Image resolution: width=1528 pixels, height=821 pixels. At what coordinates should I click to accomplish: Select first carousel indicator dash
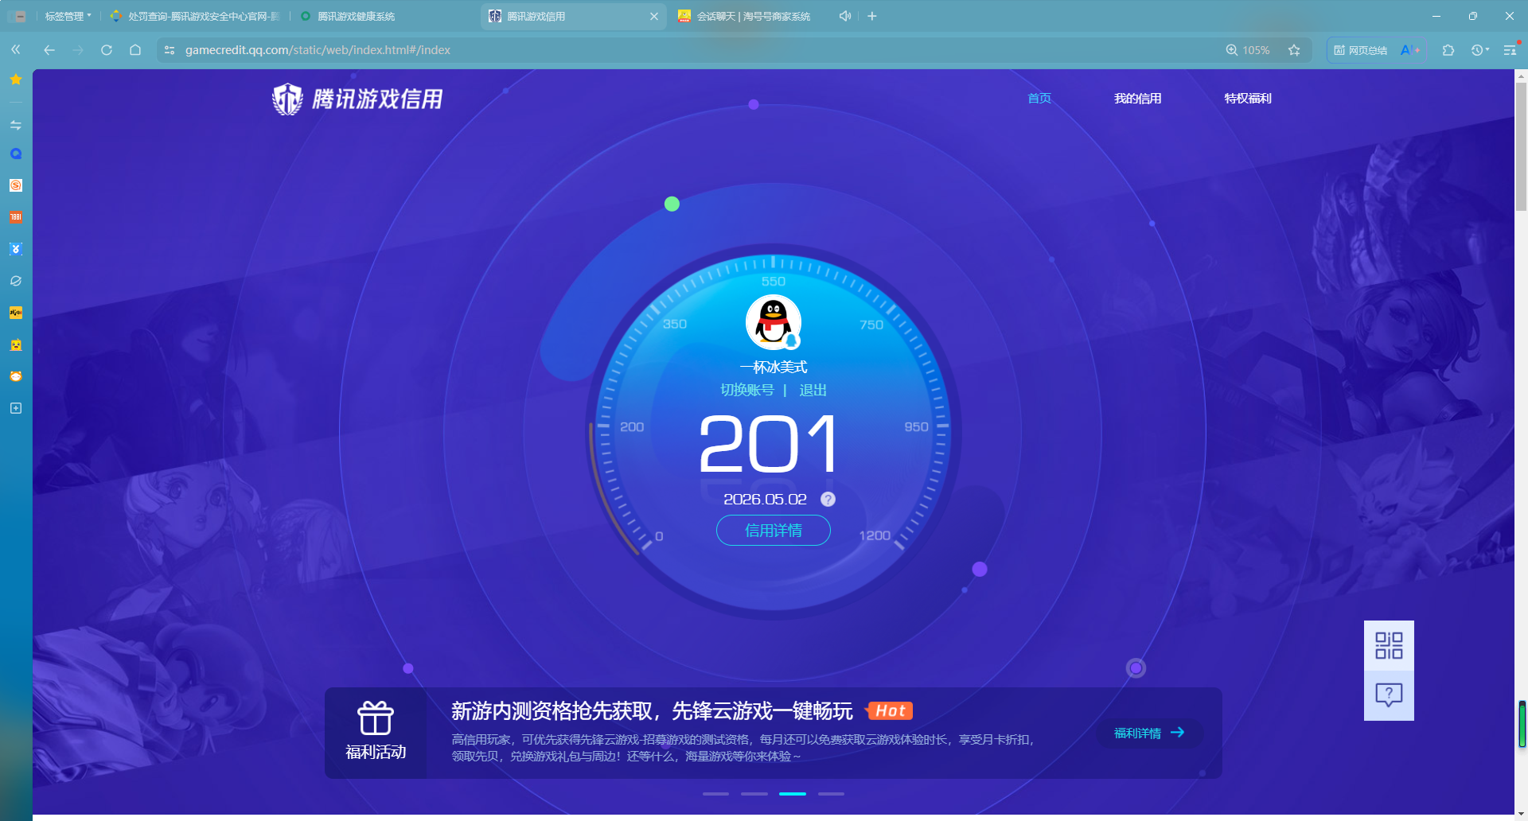click(x=715, y=794)
